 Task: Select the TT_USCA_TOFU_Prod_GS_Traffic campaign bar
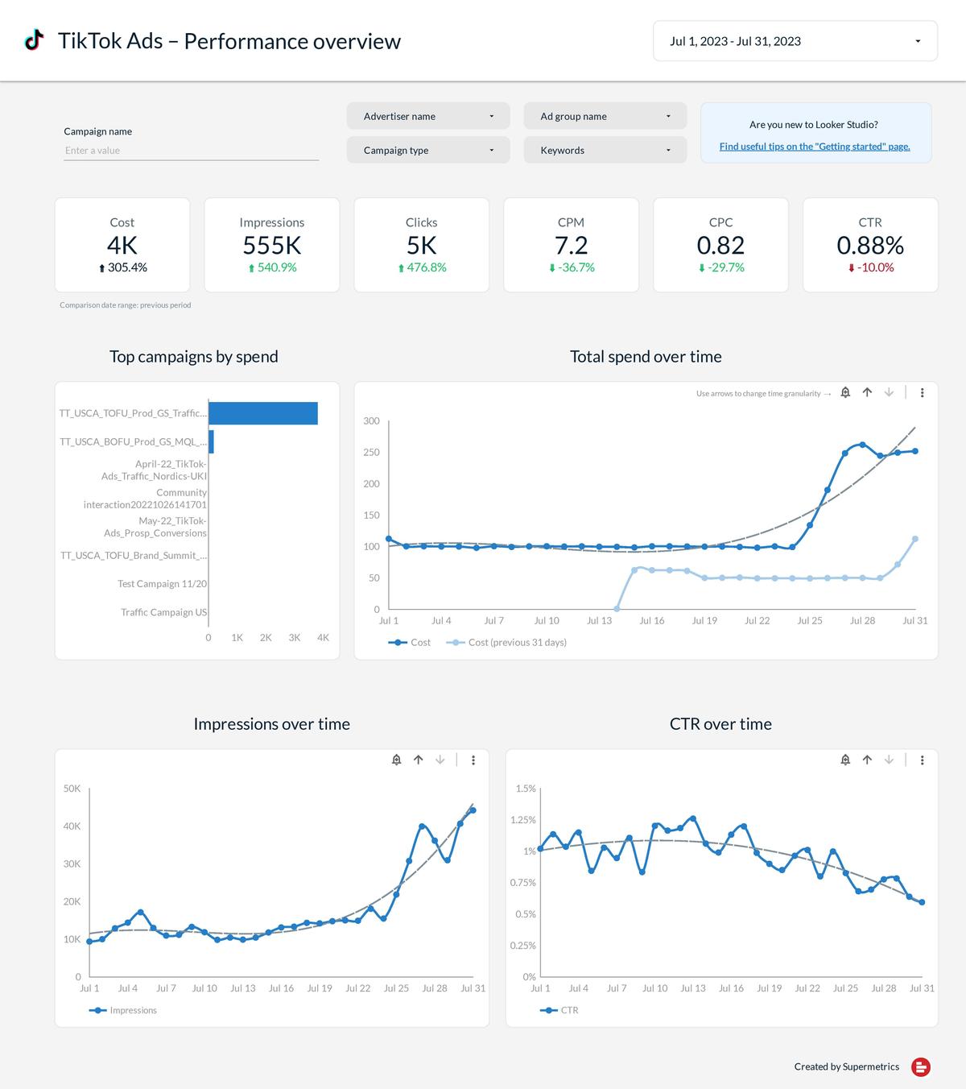click(x=262, y=413)
